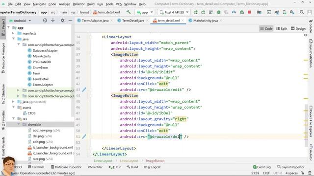Toggle the Gradle side panel
This screenshot has width=314, height=176.
point(311,26)
